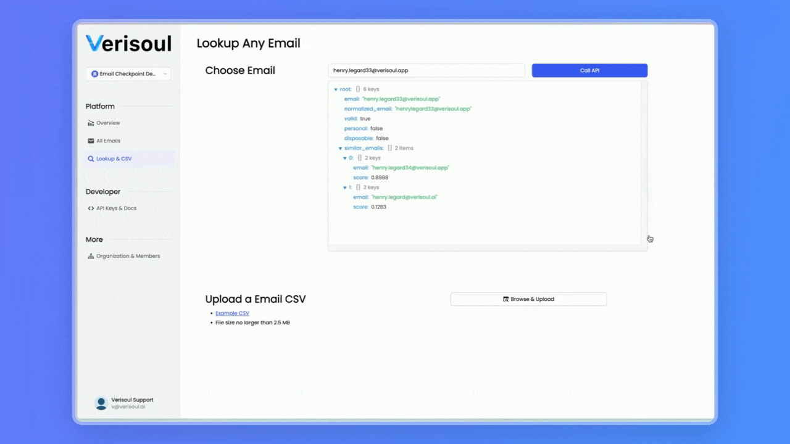This screenshot has height=444, width=790.
Task: Open Organization & Members page
Action: click(128, 257)
